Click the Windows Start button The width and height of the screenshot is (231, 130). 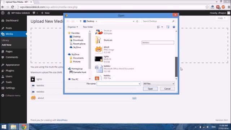pos(4,127)
